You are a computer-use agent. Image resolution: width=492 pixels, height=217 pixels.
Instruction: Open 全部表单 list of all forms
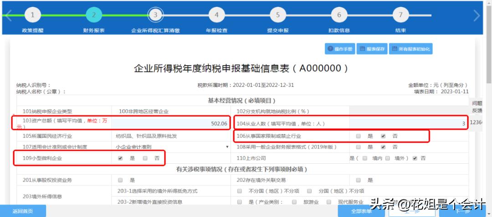tap(361, 212)
